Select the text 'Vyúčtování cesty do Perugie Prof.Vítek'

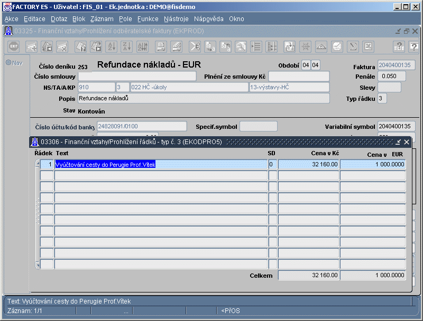pyautogui.click(x=105, y=165)
